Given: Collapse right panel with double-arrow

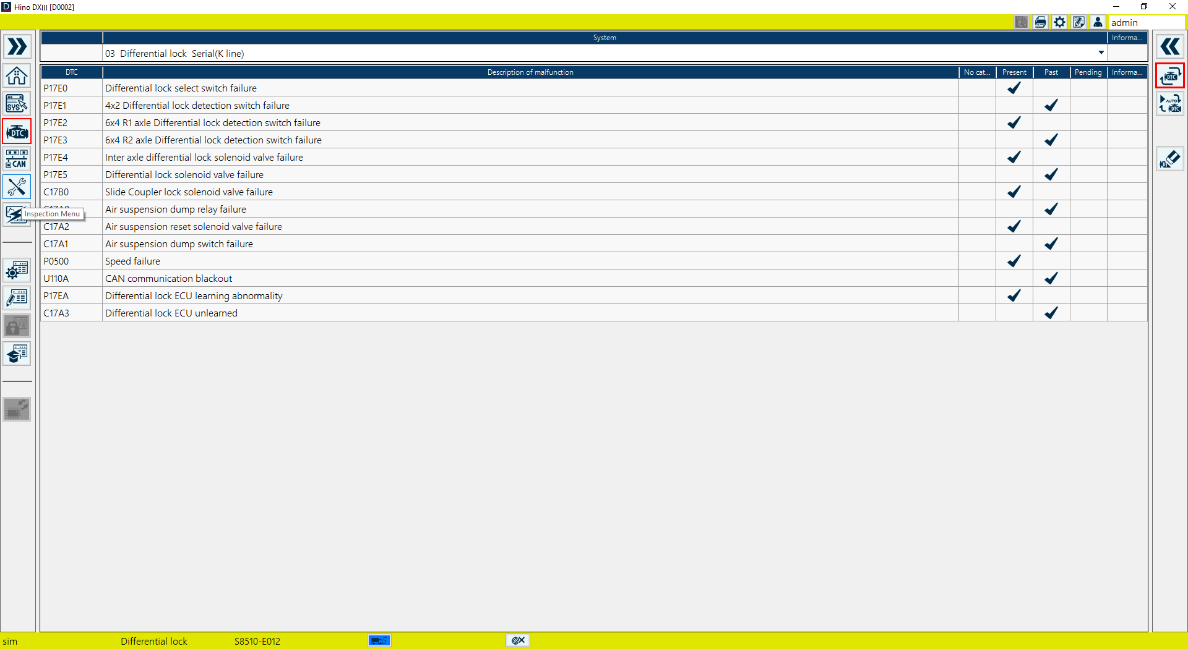Looking at the screenshot, I should click(x=1169, y=47).
